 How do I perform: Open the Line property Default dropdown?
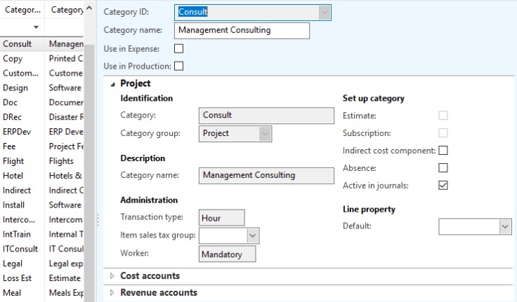[504, 226]
